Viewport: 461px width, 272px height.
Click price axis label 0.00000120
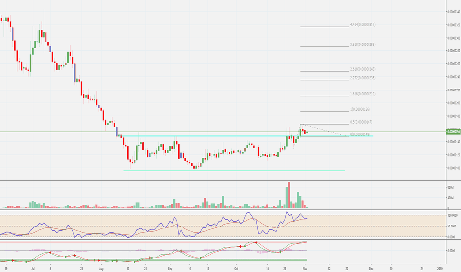454,155
